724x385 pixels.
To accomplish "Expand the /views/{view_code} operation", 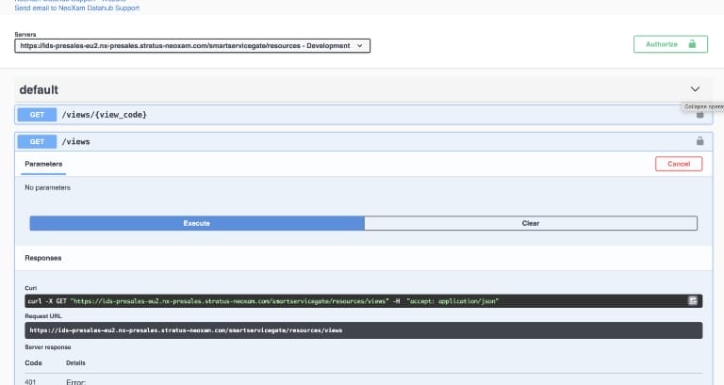I will (x=104, y=114).
